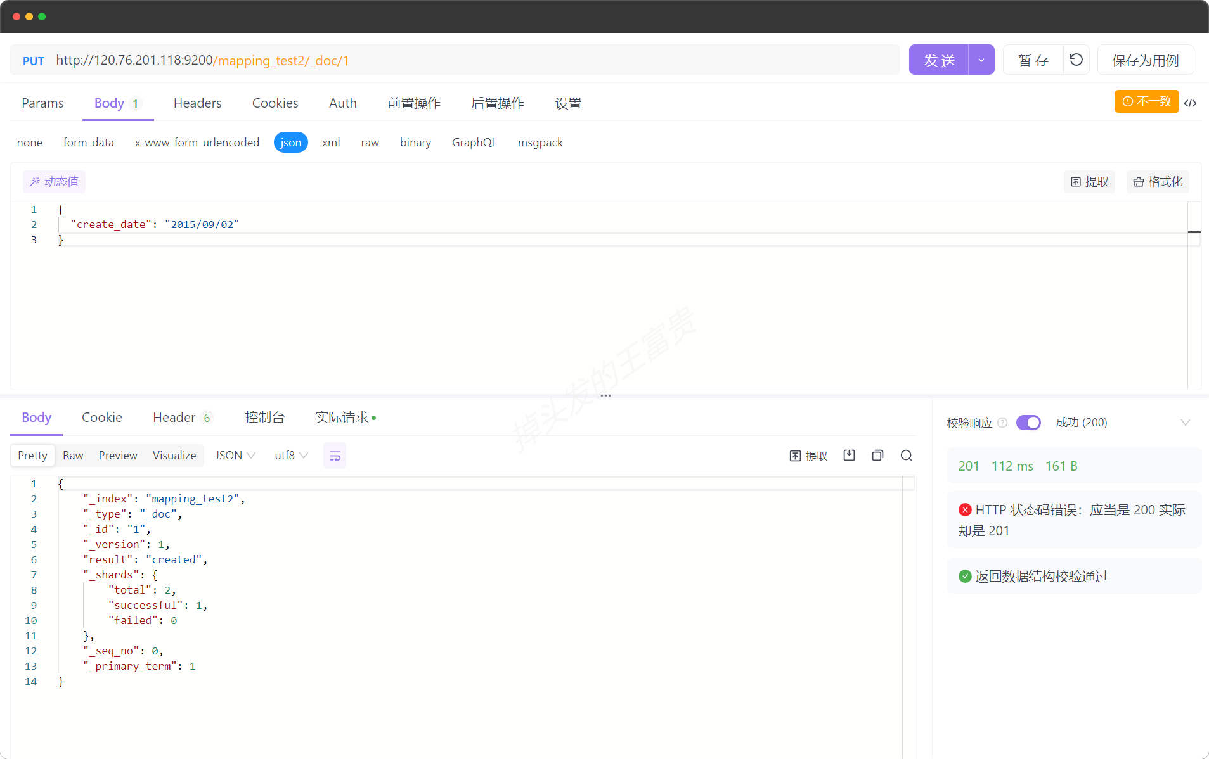Open the code generation icon

pos(1190,103)
